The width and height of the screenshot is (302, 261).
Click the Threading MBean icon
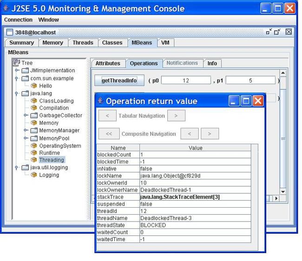34,159
